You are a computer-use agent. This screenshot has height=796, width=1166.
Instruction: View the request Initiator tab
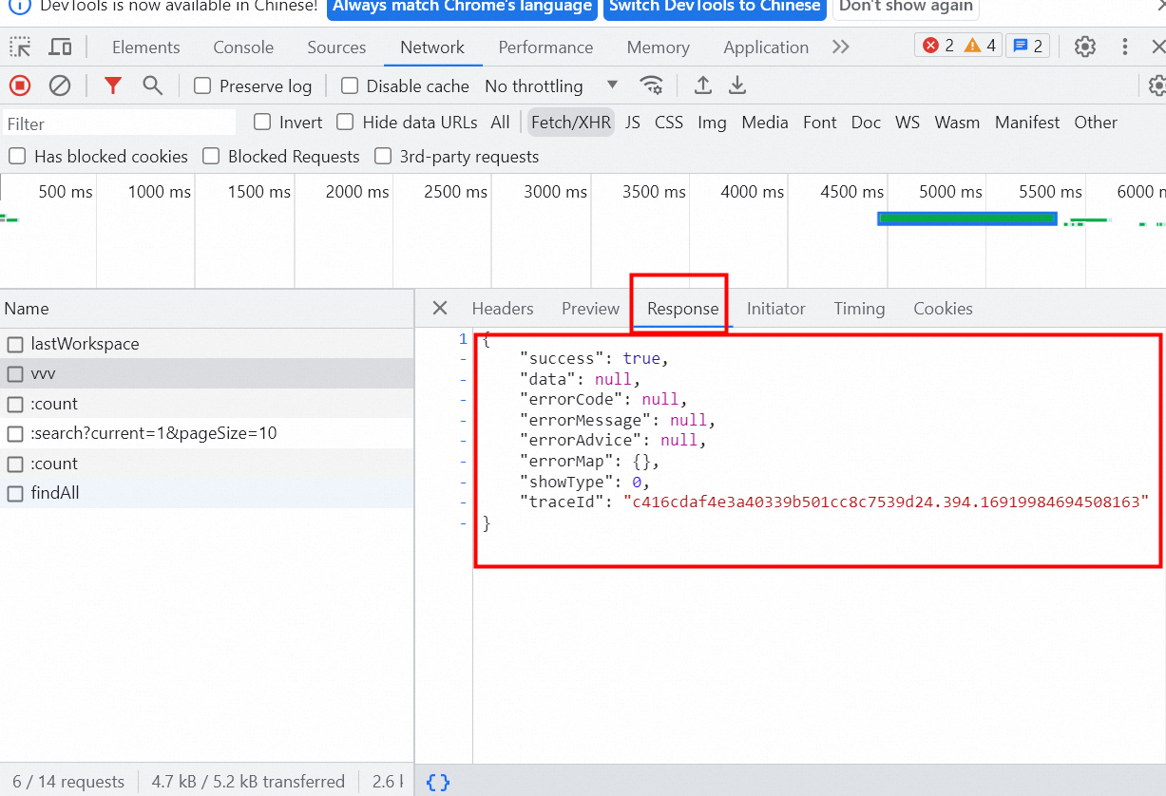pos(775,308)
